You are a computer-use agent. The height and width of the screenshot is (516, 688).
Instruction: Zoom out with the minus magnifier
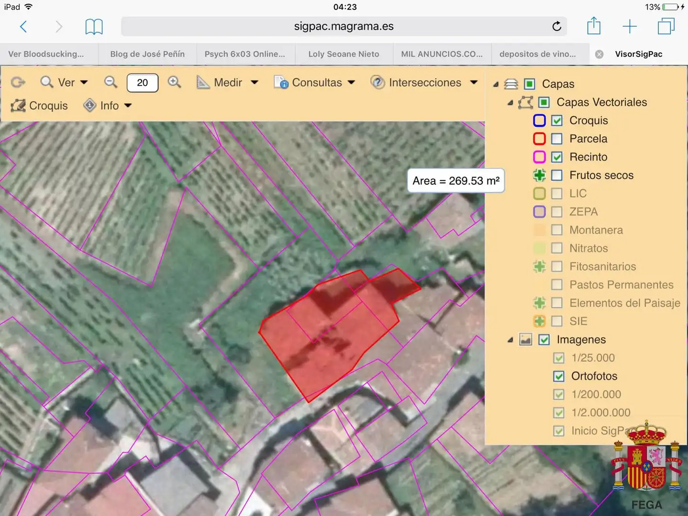point(111,82)
